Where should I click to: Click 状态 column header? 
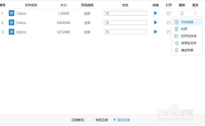[x=125, y=5]
